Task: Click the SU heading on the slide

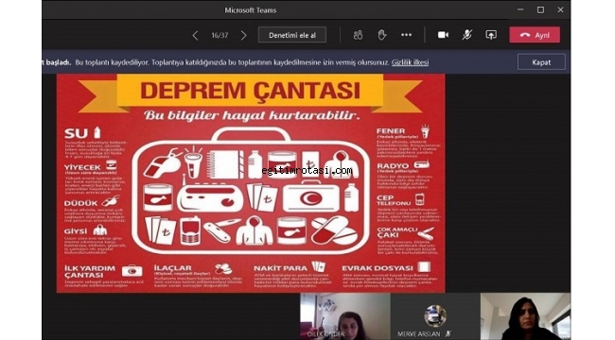Action: click(76, 133)
